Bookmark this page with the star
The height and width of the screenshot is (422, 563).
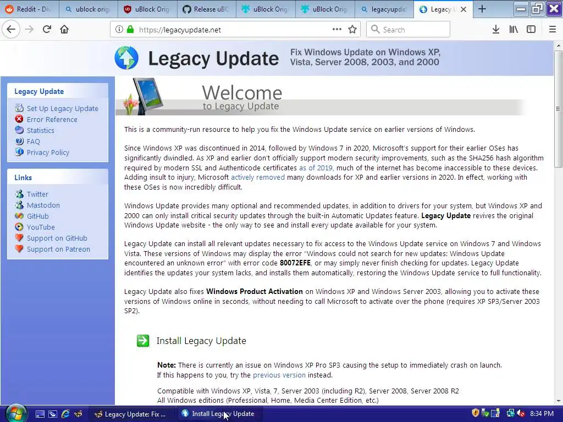pyautogui.click(x=352, y=30)
